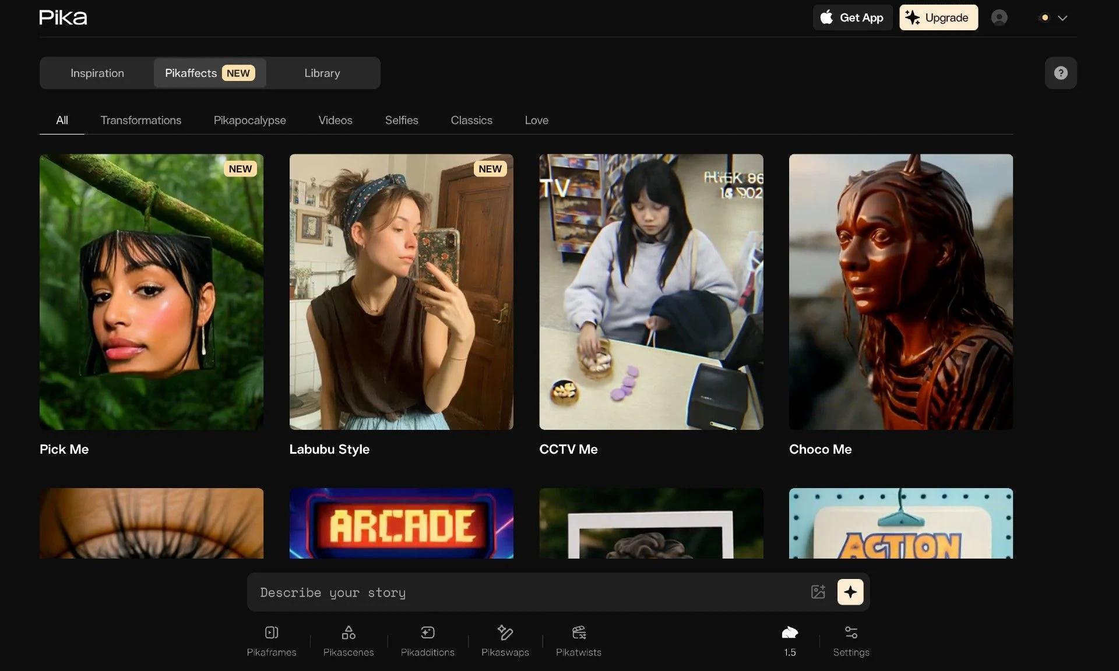Viewport: 1119px width, 671px height.
Task: Filter by Transformations category
Action: [x=140, y=120]
